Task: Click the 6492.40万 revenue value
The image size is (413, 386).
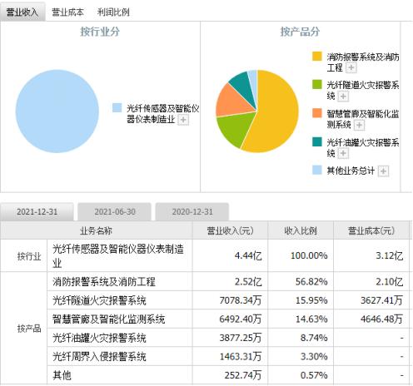Action: pos(241,319)
